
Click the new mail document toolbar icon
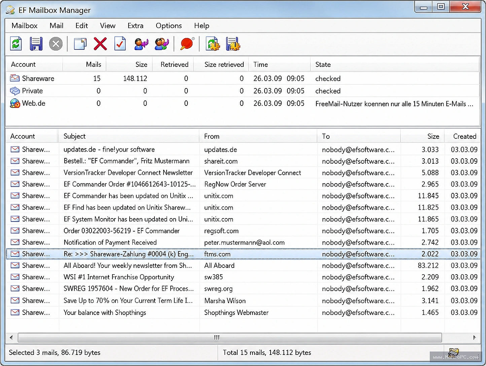point(80,44)
